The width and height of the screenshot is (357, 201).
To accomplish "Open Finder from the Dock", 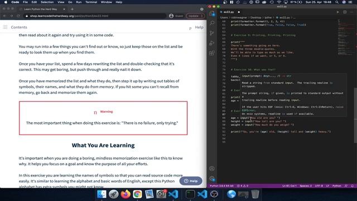I will point(102,194).
